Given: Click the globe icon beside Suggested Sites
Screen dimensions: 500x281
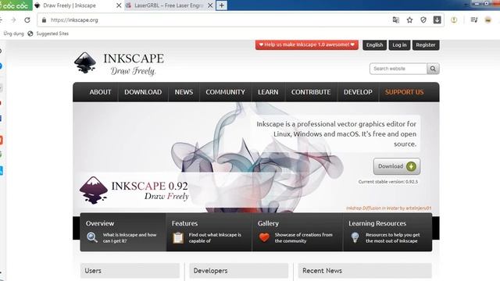Looking at the screenshot, I should (x=30, y=34).
